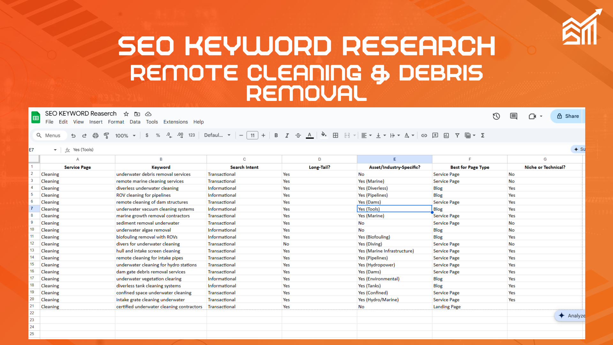The image size is (613, 345).
Task: Open the Tools menu
Action: 152,122
